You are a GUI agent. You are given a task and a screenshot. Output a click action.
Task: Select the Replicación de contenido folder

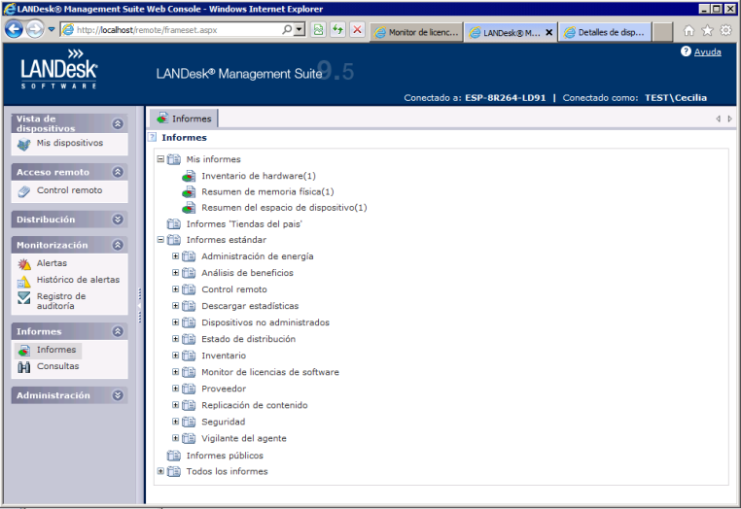pyautogui.click(x=254, y=405)
